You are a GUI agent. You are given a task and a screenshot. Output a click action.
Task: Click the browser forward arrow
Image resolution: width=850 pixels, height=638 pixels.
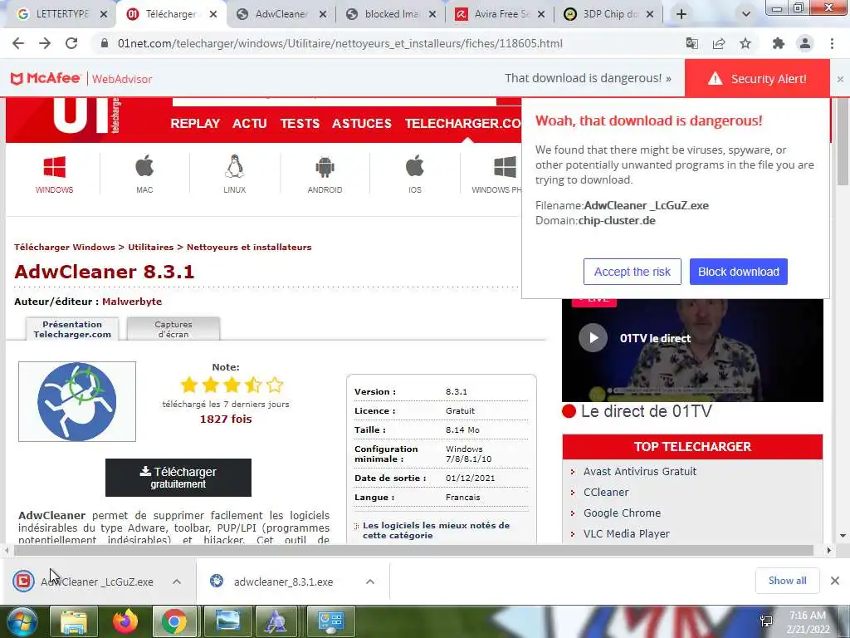point(45,43)
